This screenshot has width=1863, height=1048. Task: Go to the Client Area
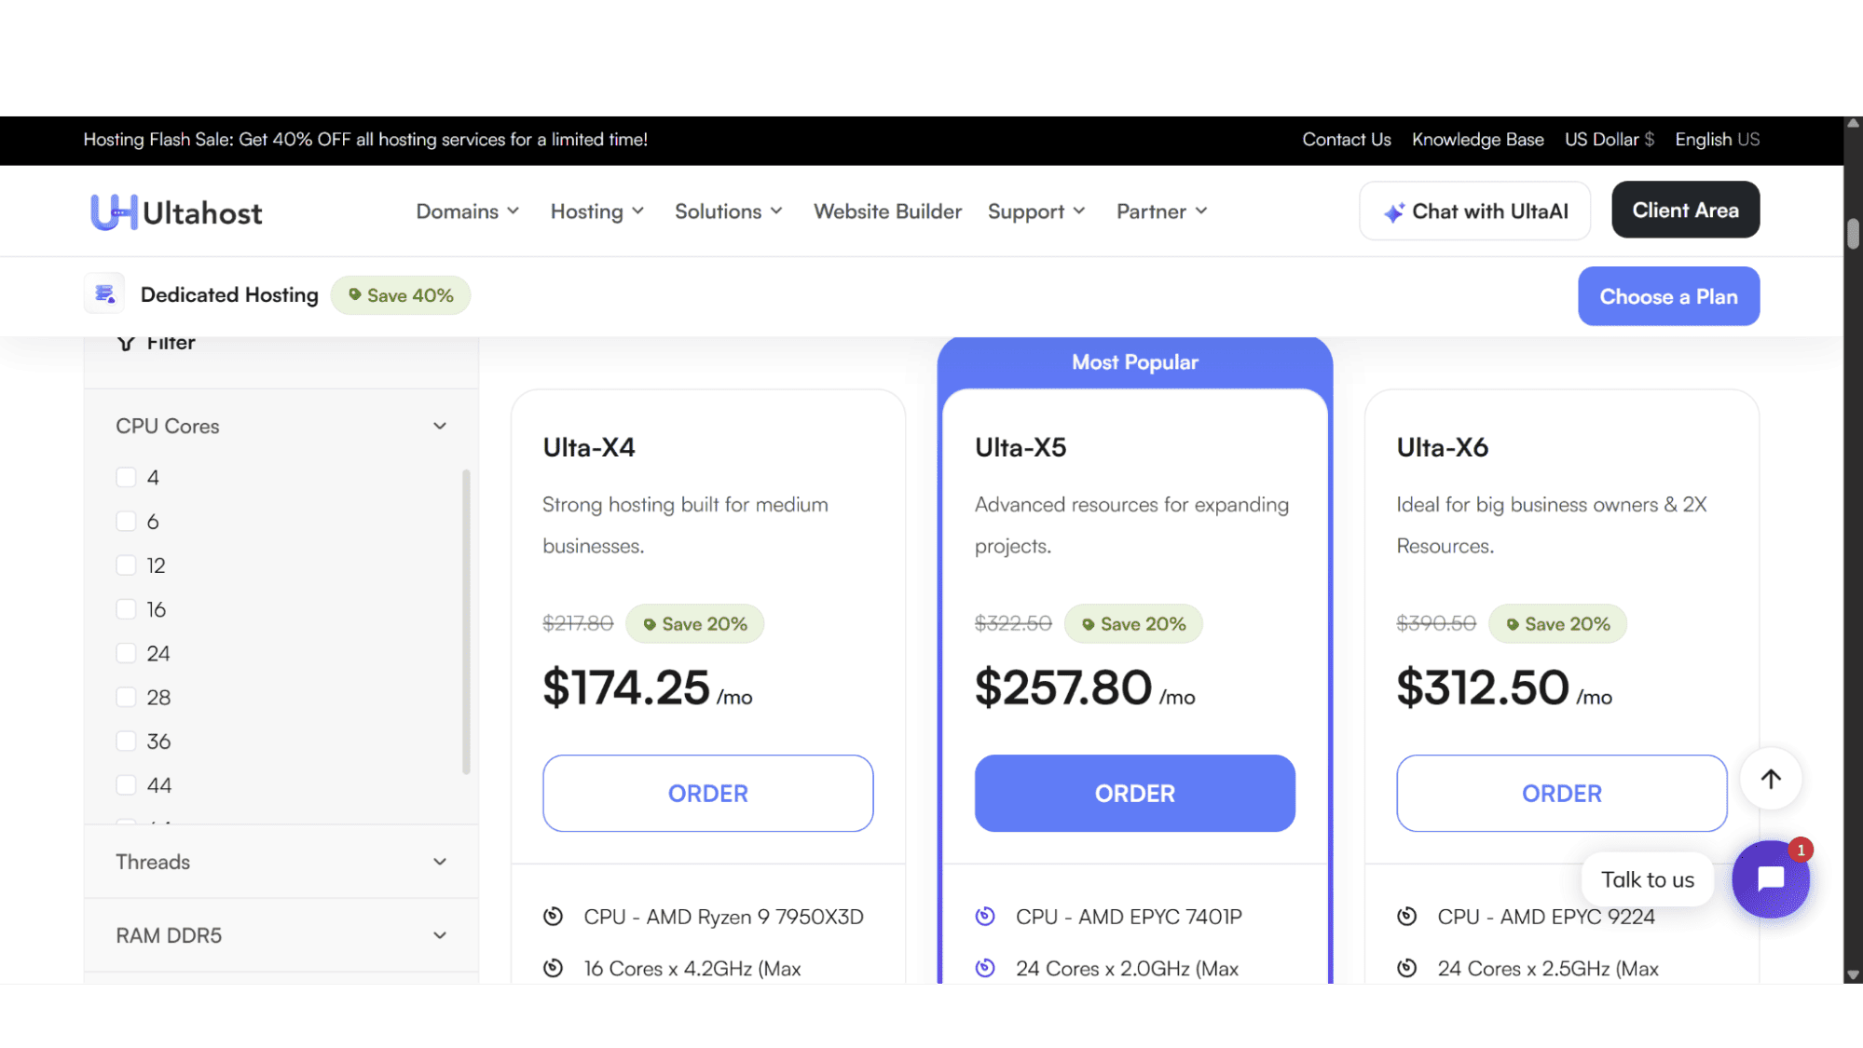[x=1685, y=210]
